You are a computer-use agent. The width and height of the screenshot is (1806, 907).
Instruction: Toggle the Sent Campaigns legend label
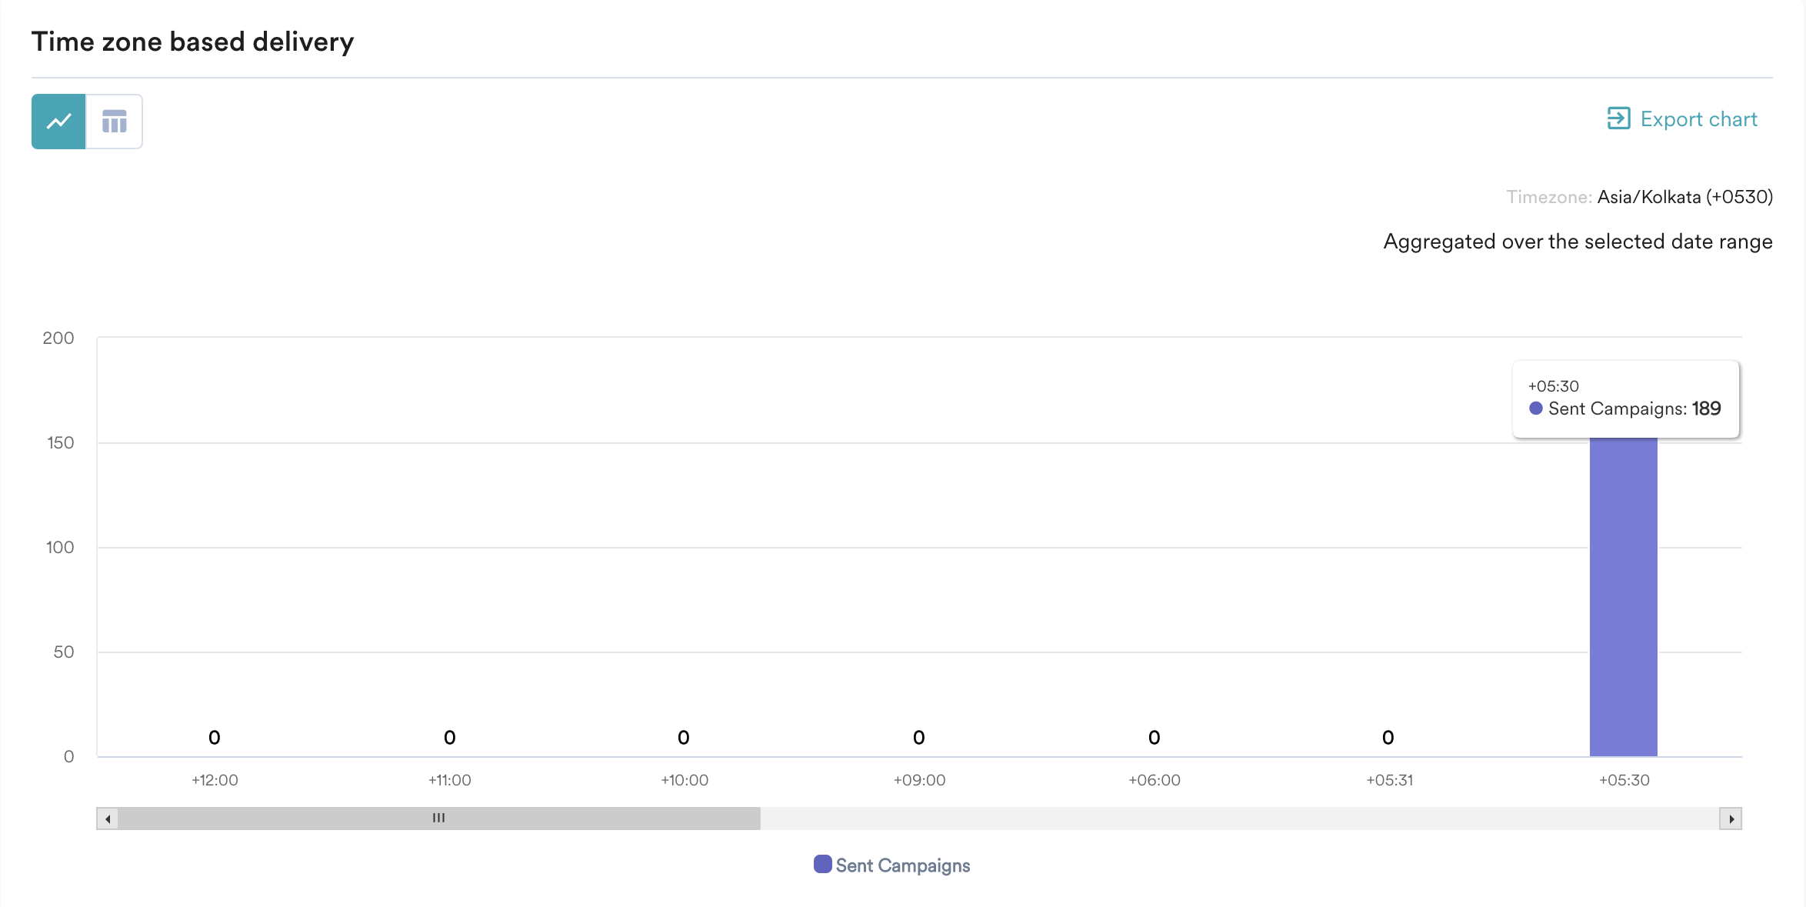pyautogui.click(x=903, y=865)
